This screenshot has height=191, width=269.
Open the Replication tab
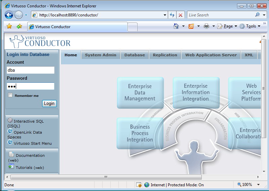click(x=165, y=55)
